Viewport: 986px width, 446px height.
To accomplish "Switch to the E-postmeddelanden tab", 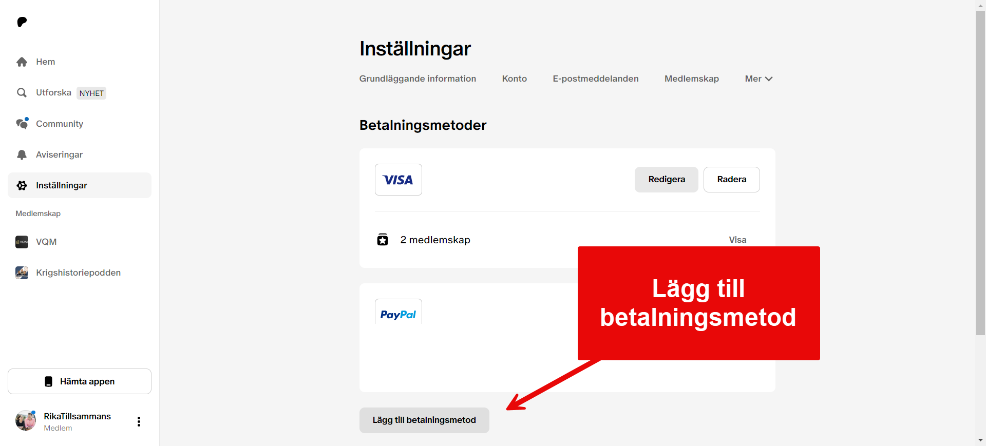I will [x=596, y=79].
